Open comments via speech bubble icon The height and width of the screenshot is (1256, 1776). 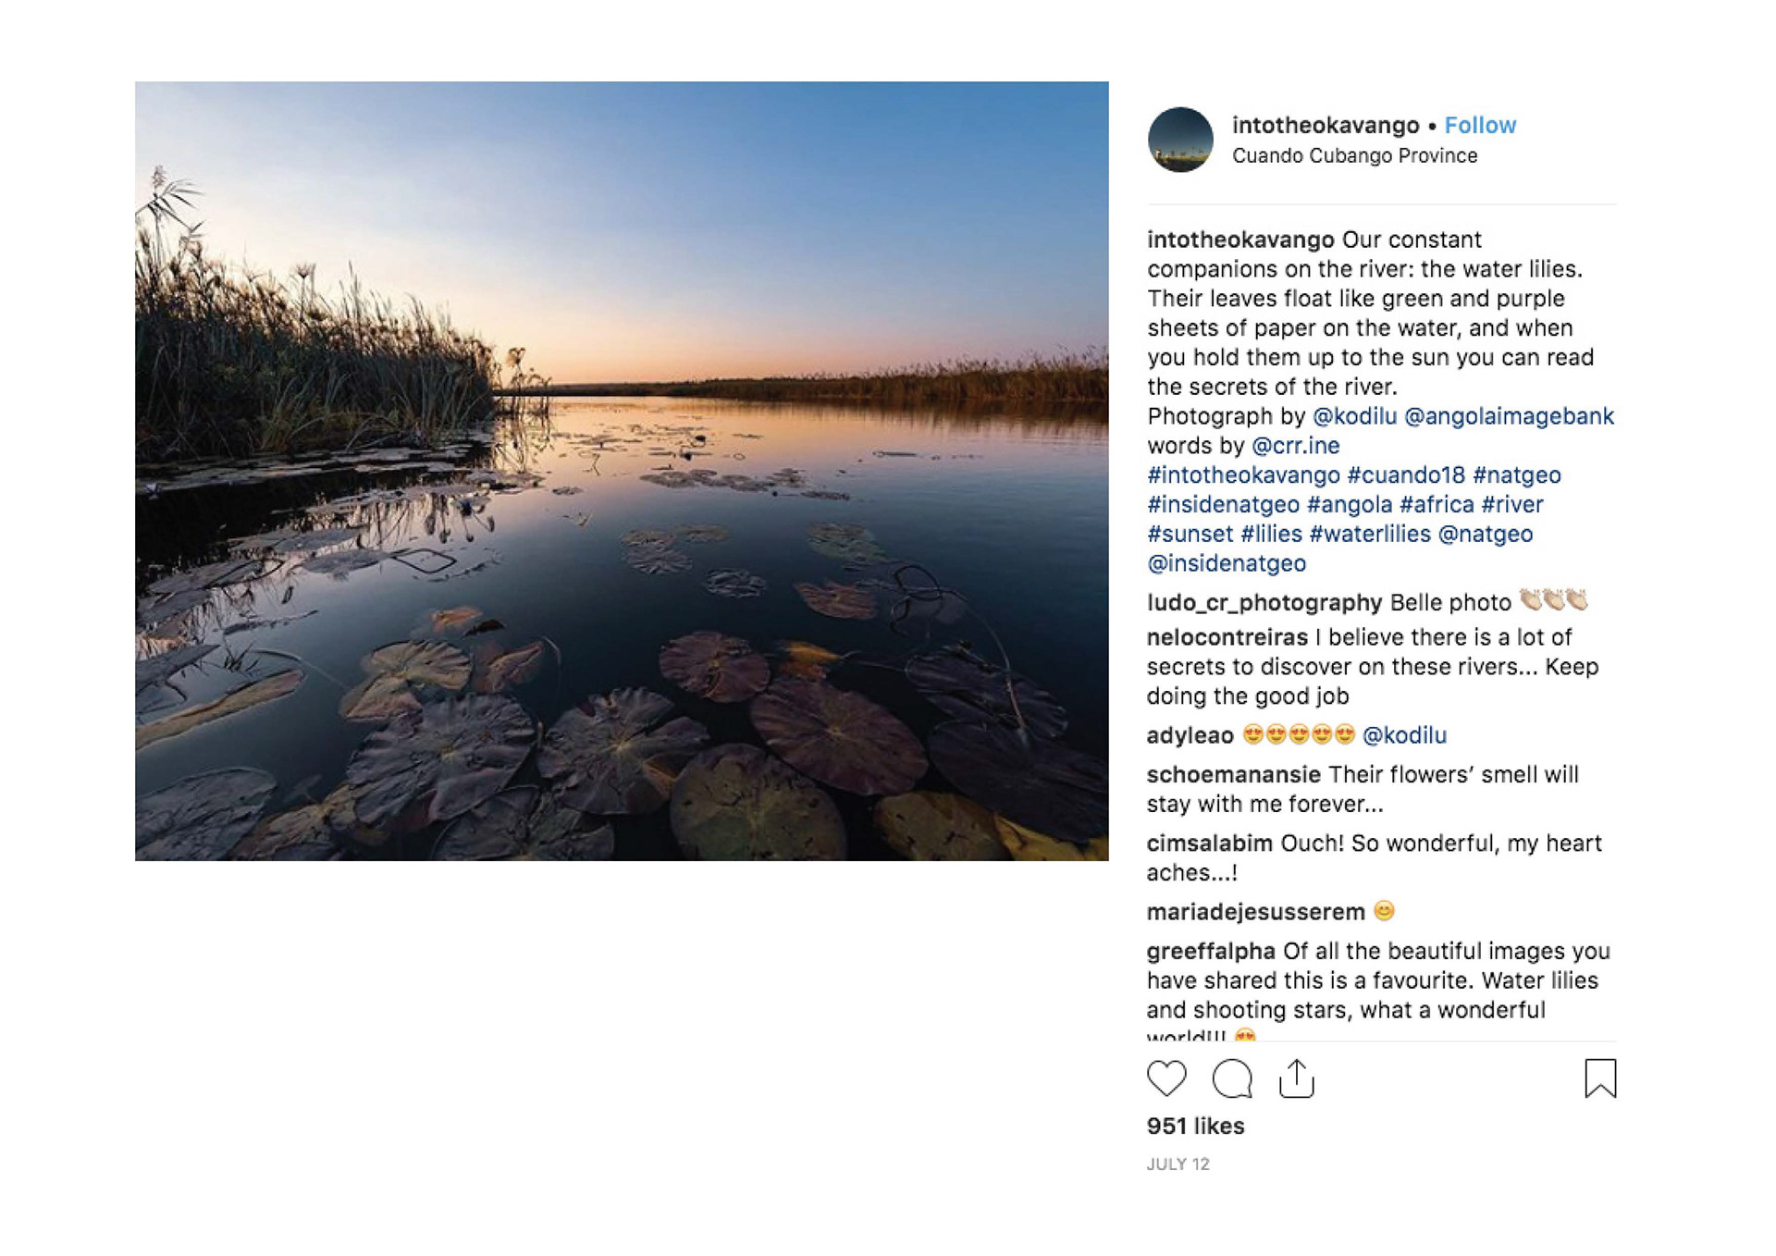point(1232,1078)
